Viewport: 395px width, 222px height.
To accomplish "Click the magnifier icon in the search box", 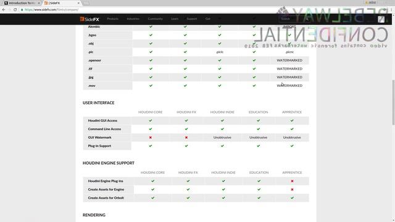I will [307, 19].
